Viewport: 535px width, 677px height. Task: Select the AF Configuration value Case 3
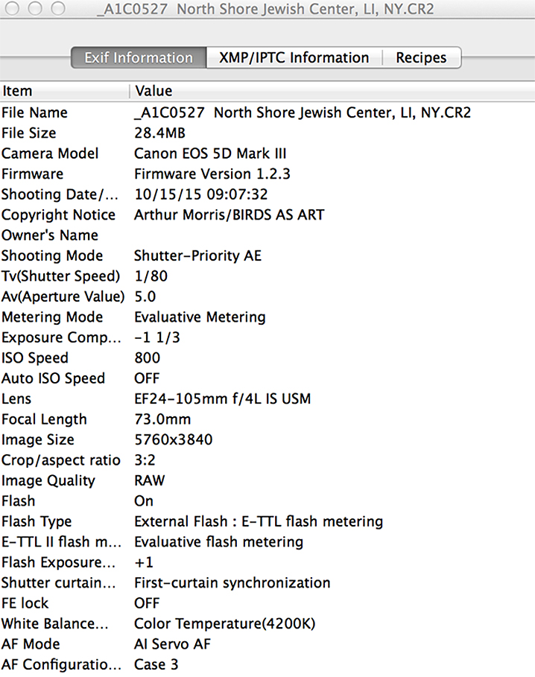tap(156, 665)
